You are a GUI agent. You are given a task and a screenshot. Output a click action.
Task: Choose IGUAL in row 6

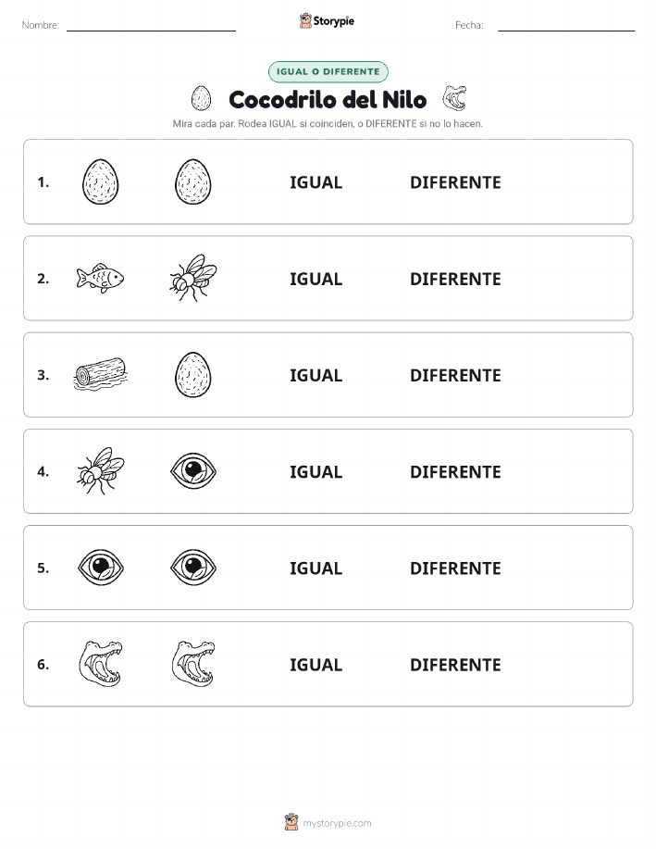pyautogui.click(x=316, y=665)
